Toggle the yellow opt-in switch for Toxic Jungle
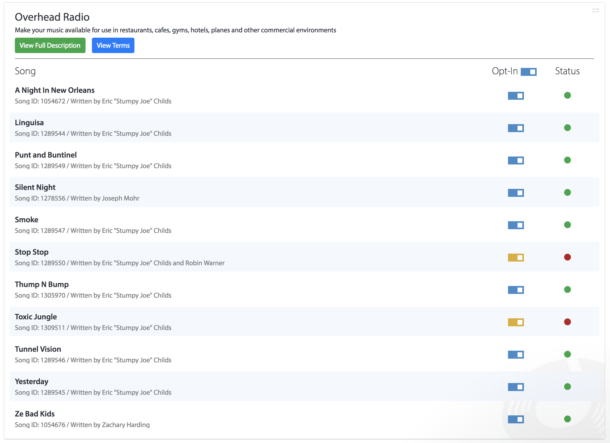Screen dimensions: 610x443 tap(516, 322)
